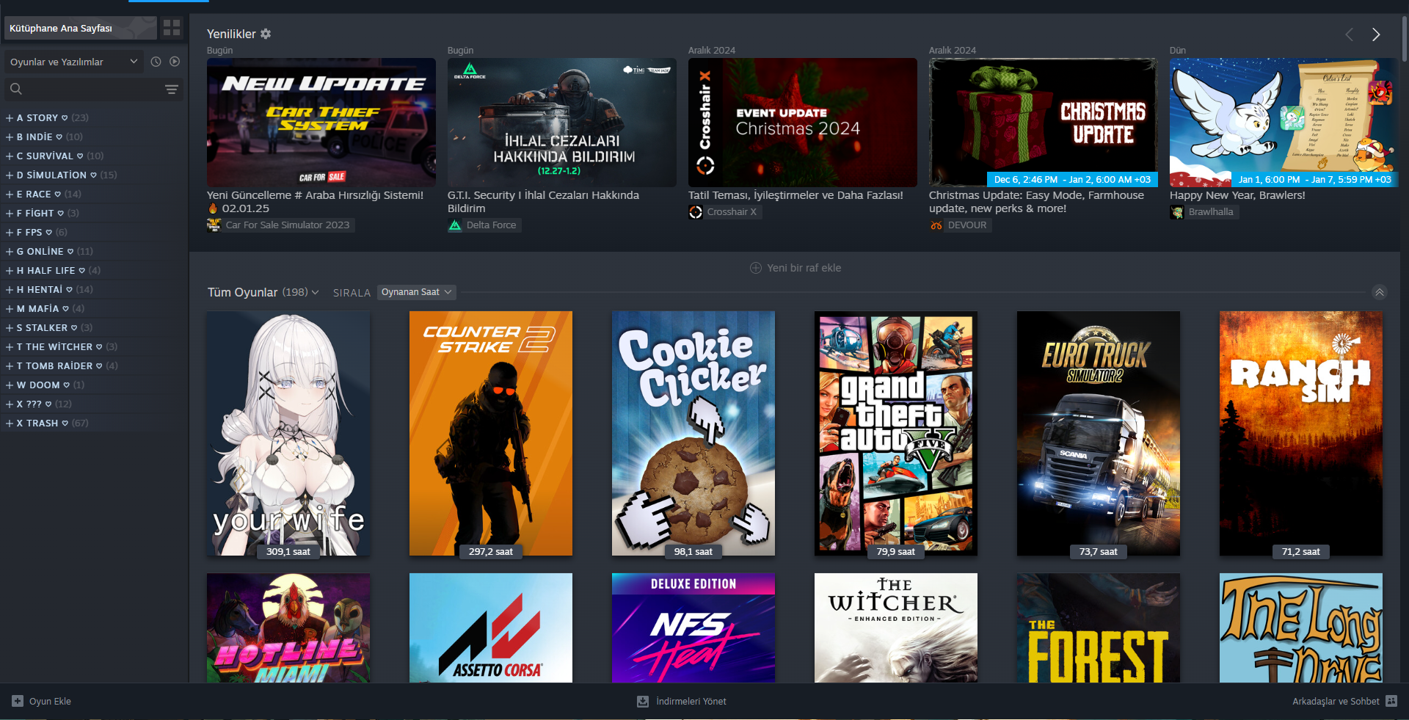This screenshot has width=1409, height=720.
Task: Select The Forest game cover
Action: pos(1099,628)
